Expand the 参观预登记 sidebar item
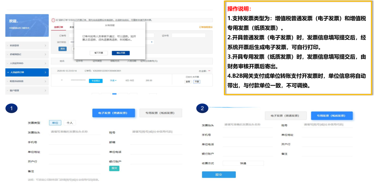Viewport: 376px width, 185px height. coord(45,54)
